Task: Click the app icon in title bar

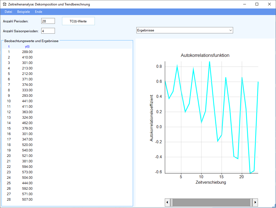Action: pos(5,4)
